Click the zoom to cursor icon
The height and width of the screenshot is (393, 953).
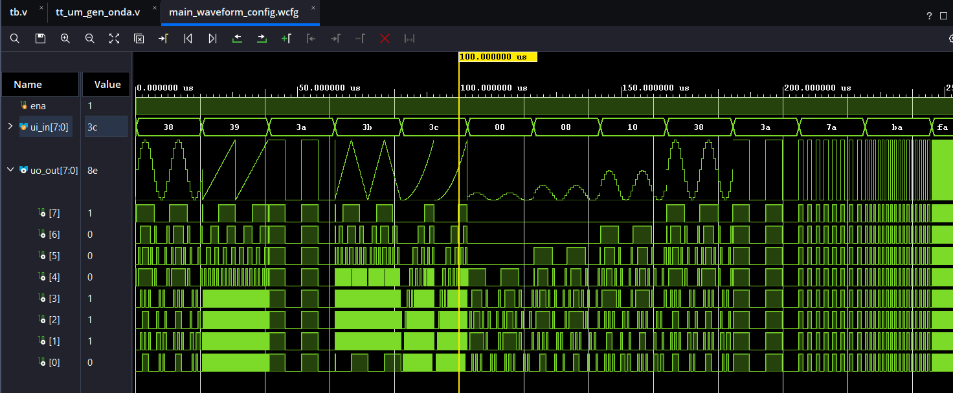tap(139, 39)
